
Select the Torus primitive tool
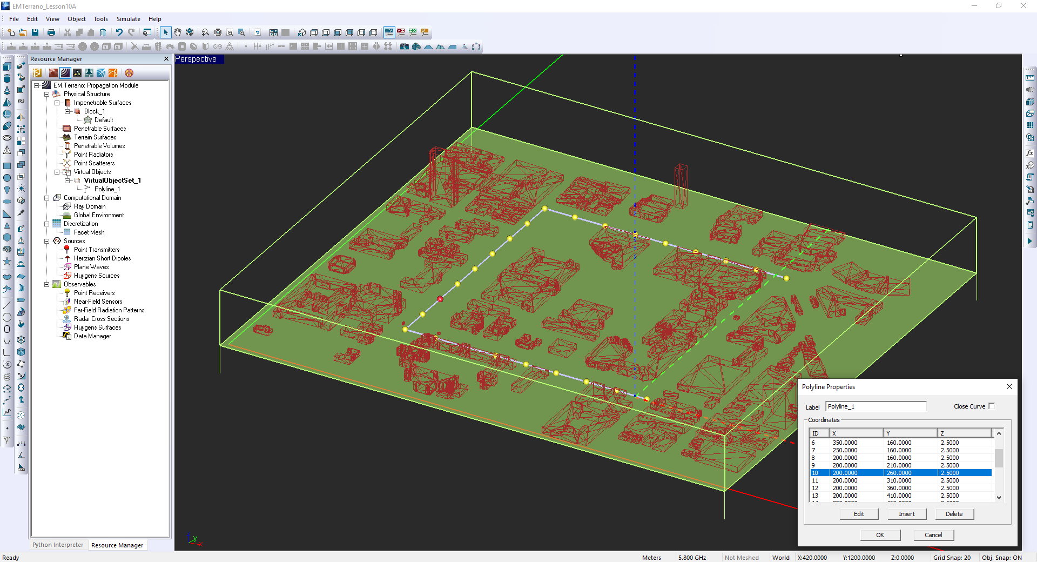(7, 138)
